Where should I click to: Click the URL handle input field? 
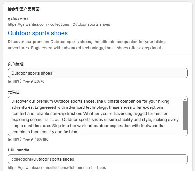(97, 159)
